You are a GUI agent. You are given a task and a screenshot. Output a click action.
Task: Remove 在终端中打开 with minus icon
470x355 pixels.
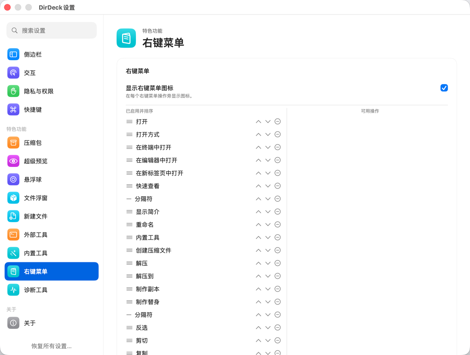click(x=277, y=147)
